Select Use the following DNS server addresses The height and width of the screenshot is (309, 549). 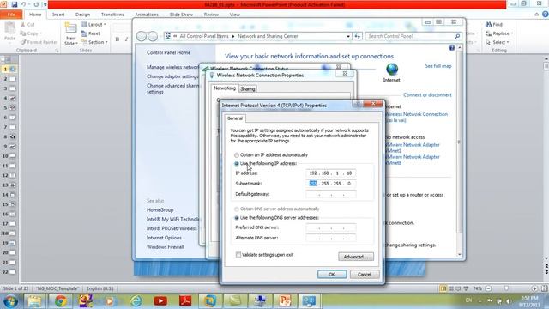coord(237,218)
